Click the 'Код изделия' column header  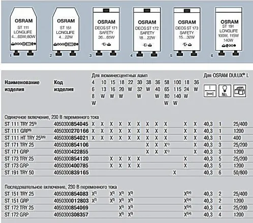64,86
